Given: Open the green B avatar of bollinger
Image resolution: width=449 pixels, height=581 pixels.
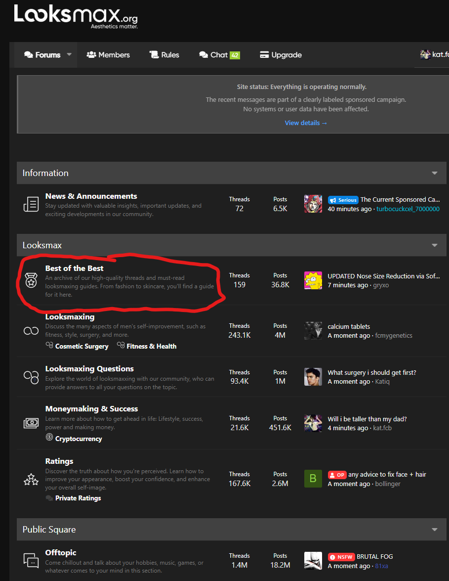Looking at the screenshot, I should pos(313,479).
